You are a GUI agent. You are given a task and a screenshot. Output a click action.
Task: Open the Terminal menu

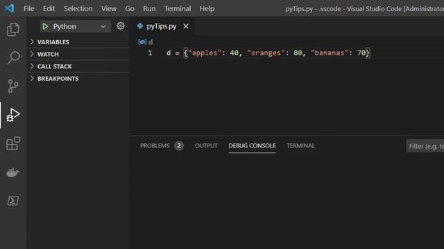pyautogui.click(x=178, y=8)
